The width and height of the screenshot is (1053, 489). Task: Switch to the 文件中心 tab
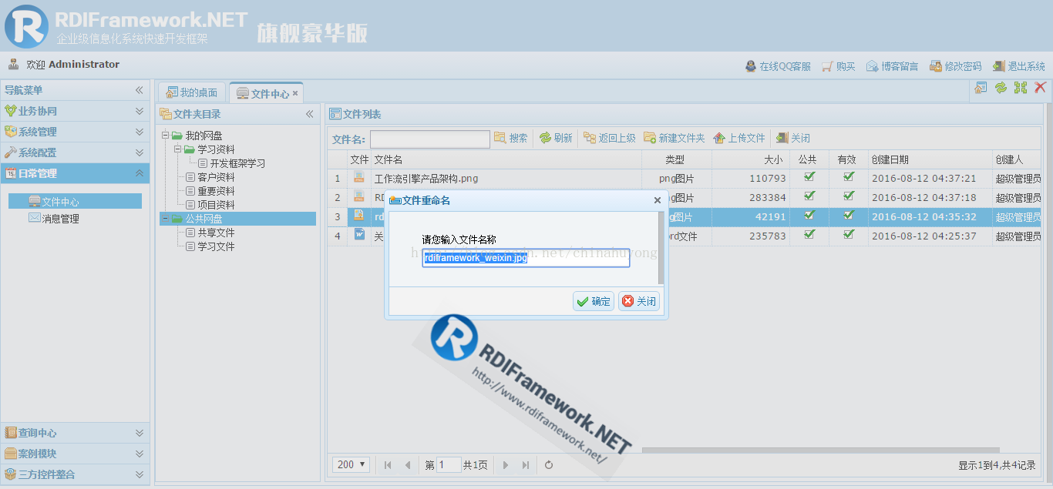(263, 93)
